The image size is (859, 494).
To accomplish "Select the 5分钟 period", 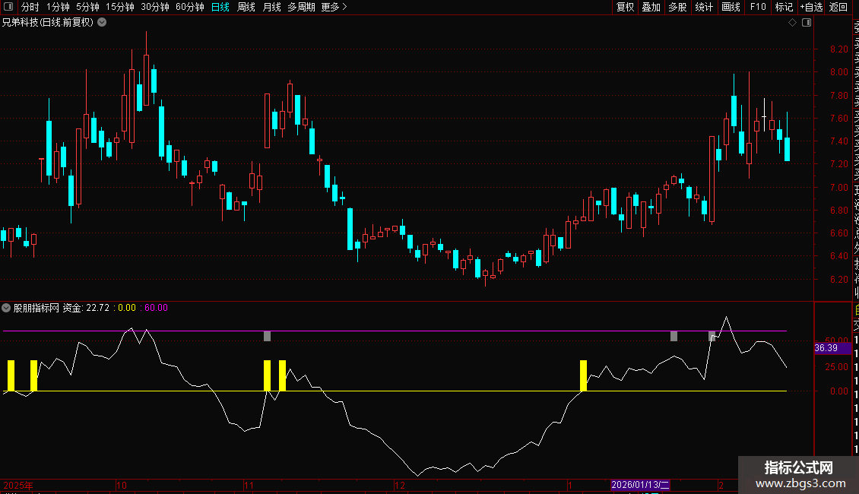I will pos(87,7).
